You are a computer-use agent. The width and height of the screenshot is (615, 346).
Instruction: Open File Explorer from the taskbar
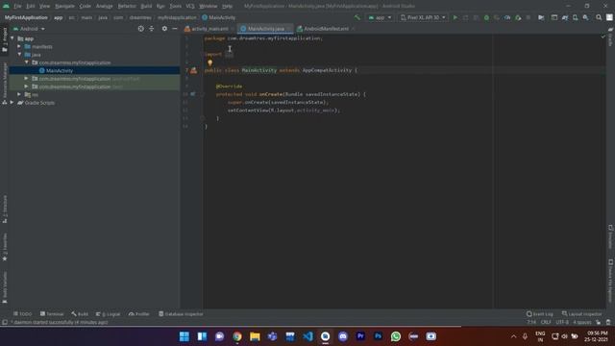point(255,336)
